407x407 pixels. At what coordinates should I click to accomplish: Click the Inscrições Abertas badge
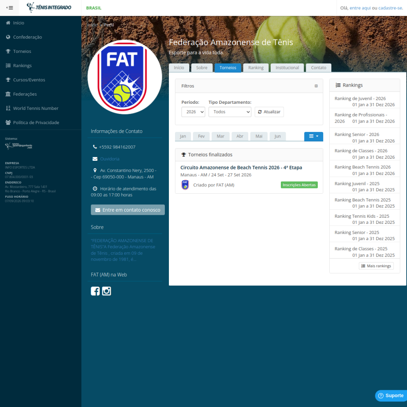click(x=299, y=185)
